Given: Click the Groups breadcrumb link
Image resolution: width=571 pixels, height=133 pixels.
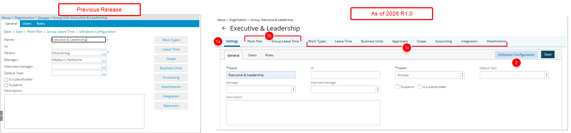Looking at the screenshot, I should [x=43, y=18].
